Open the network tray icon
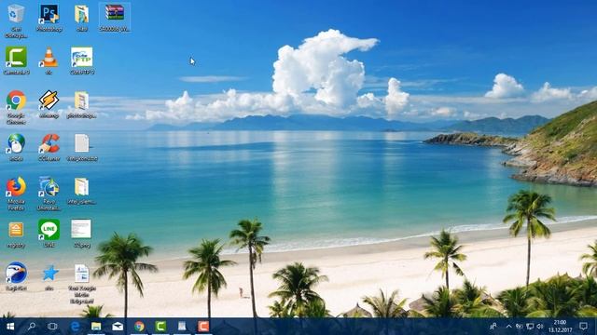597x335 pixels. pos(530,327)
